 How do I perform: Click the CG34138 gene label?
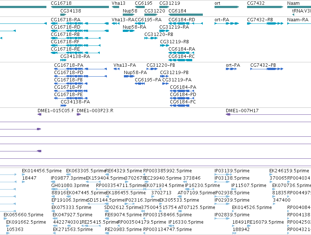tap(71, 11)
